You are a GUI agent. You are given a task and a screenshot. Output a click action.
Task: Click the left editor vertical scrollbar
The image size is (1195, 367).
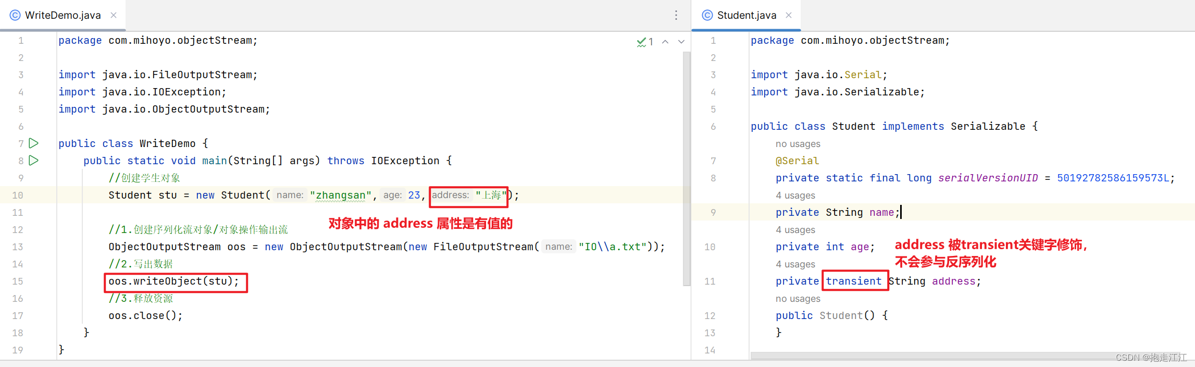[x=687, y=169]
